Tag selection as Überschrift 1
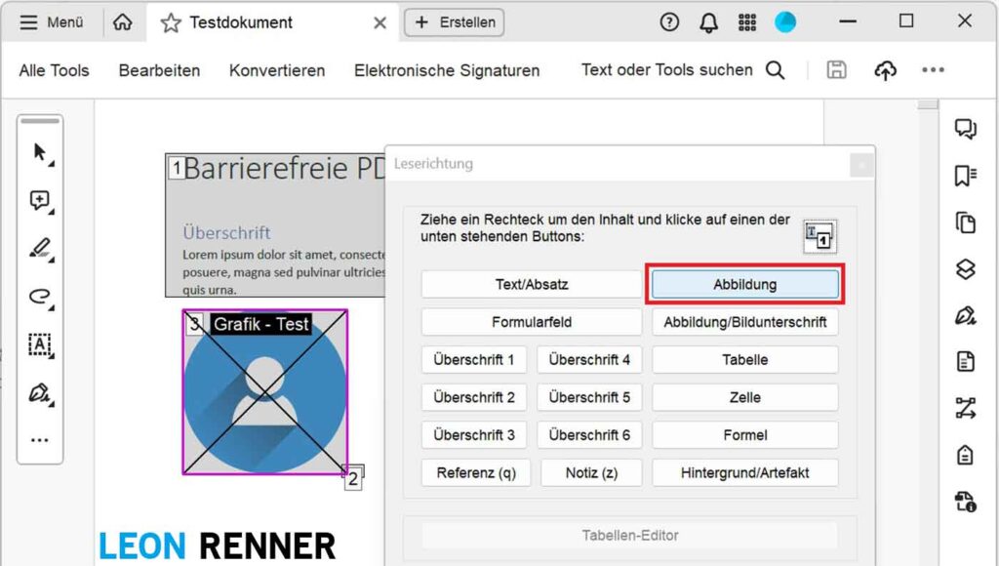Image resolution: width=999 pixels, height=566 pixels. (x=474, y=359)
